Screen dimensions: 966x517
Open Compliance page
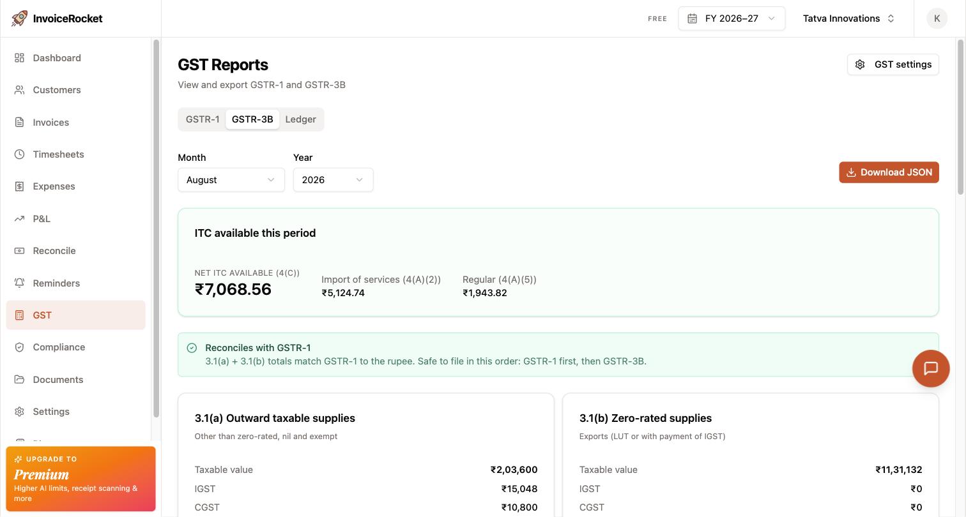pos(76,347)
